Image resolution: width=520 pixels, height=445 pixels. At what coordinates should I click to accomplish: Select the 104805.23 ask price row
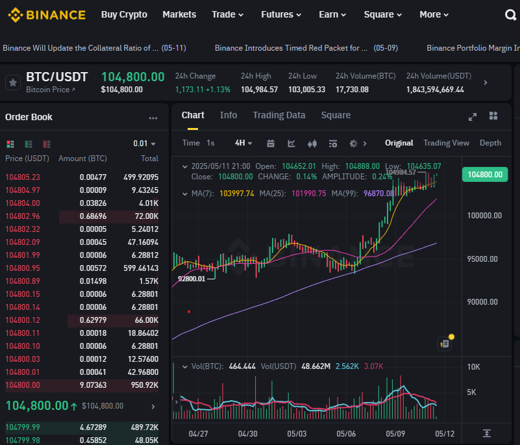82,177
